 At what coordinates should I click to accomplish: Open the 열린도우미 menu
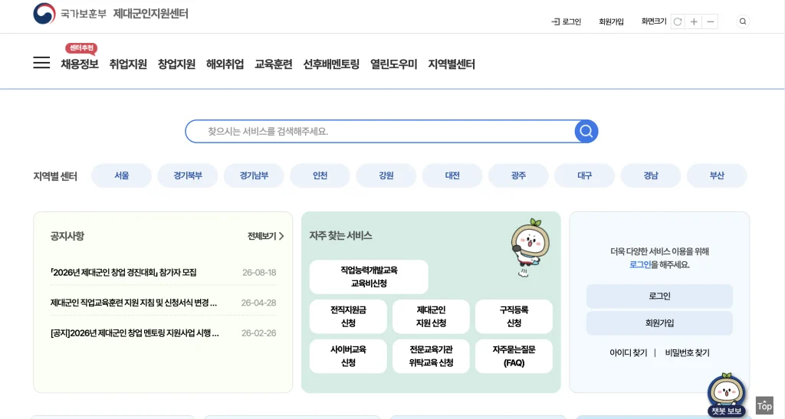tap(394, 64)
